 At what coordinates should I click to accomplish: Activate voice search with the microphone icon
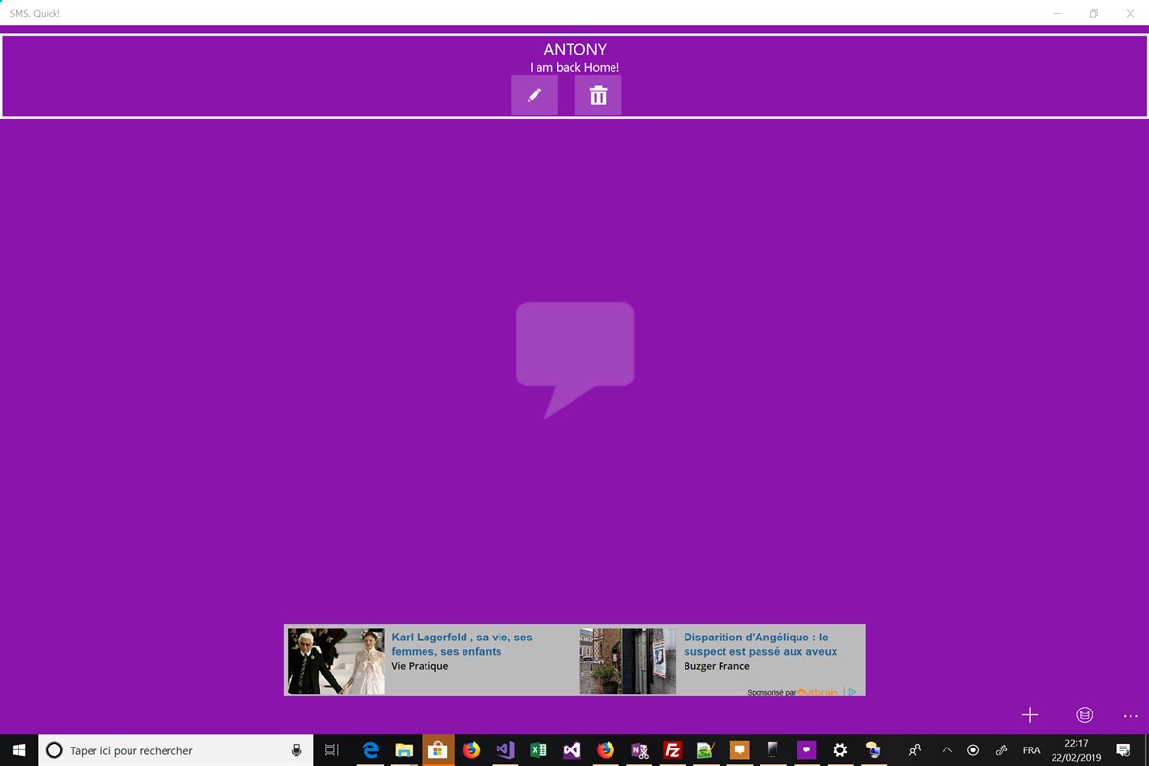295,749
